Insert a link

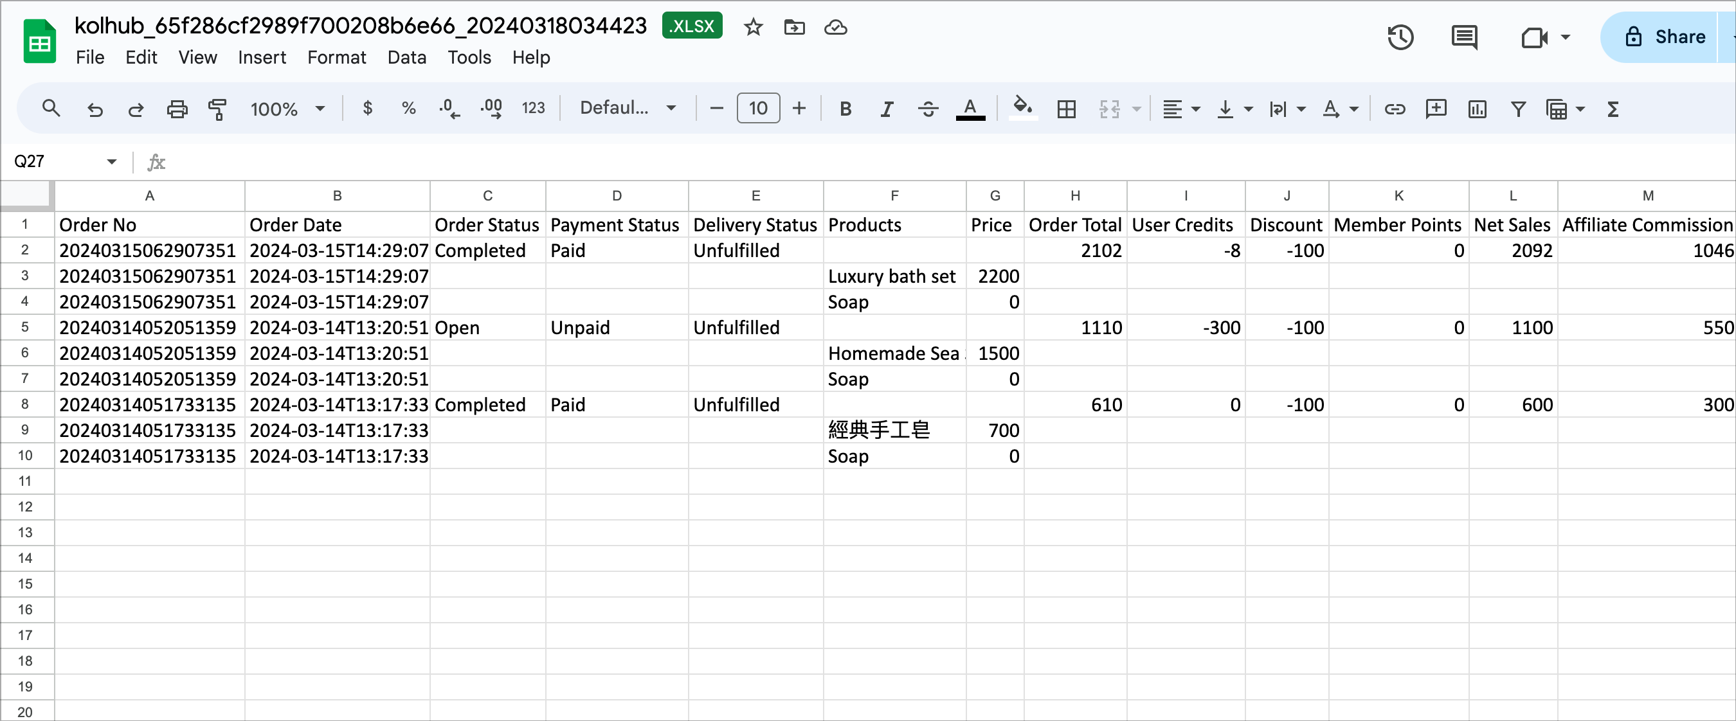[x=1395, y=109]
